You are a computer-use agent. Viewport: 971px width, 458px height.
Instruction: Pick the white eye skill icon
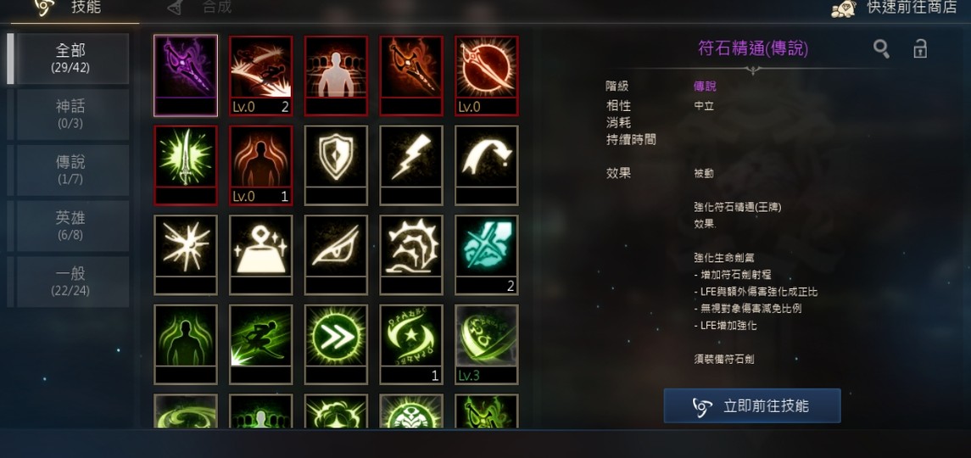click(x=337, y=254)
